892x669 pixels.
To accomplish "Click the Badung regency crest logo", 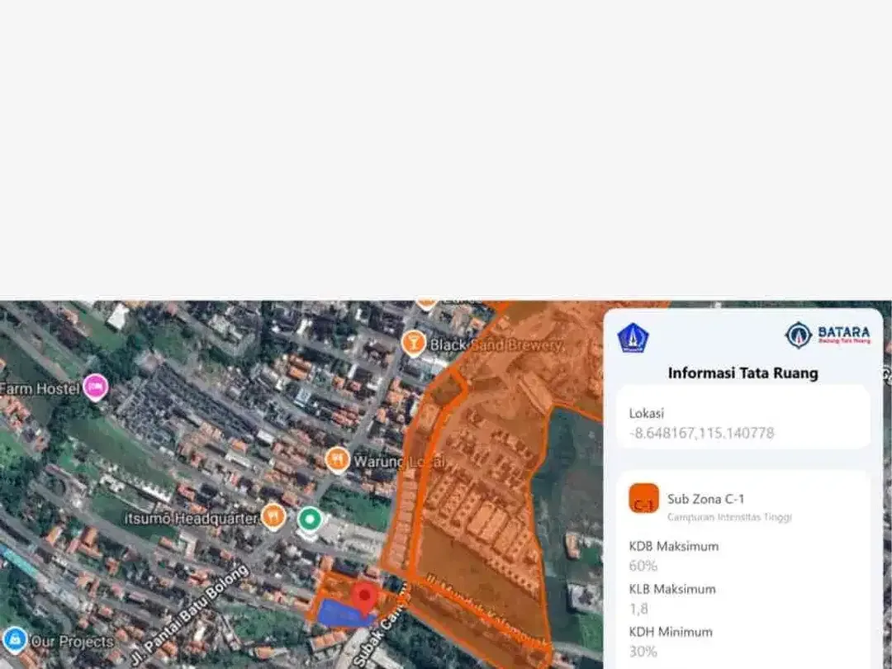I will [633, 338].
